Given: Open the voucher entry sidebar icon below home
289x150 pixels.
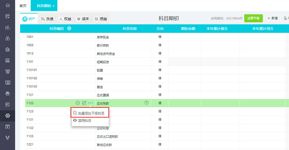Looking at the screenshot, I should 8,16.
